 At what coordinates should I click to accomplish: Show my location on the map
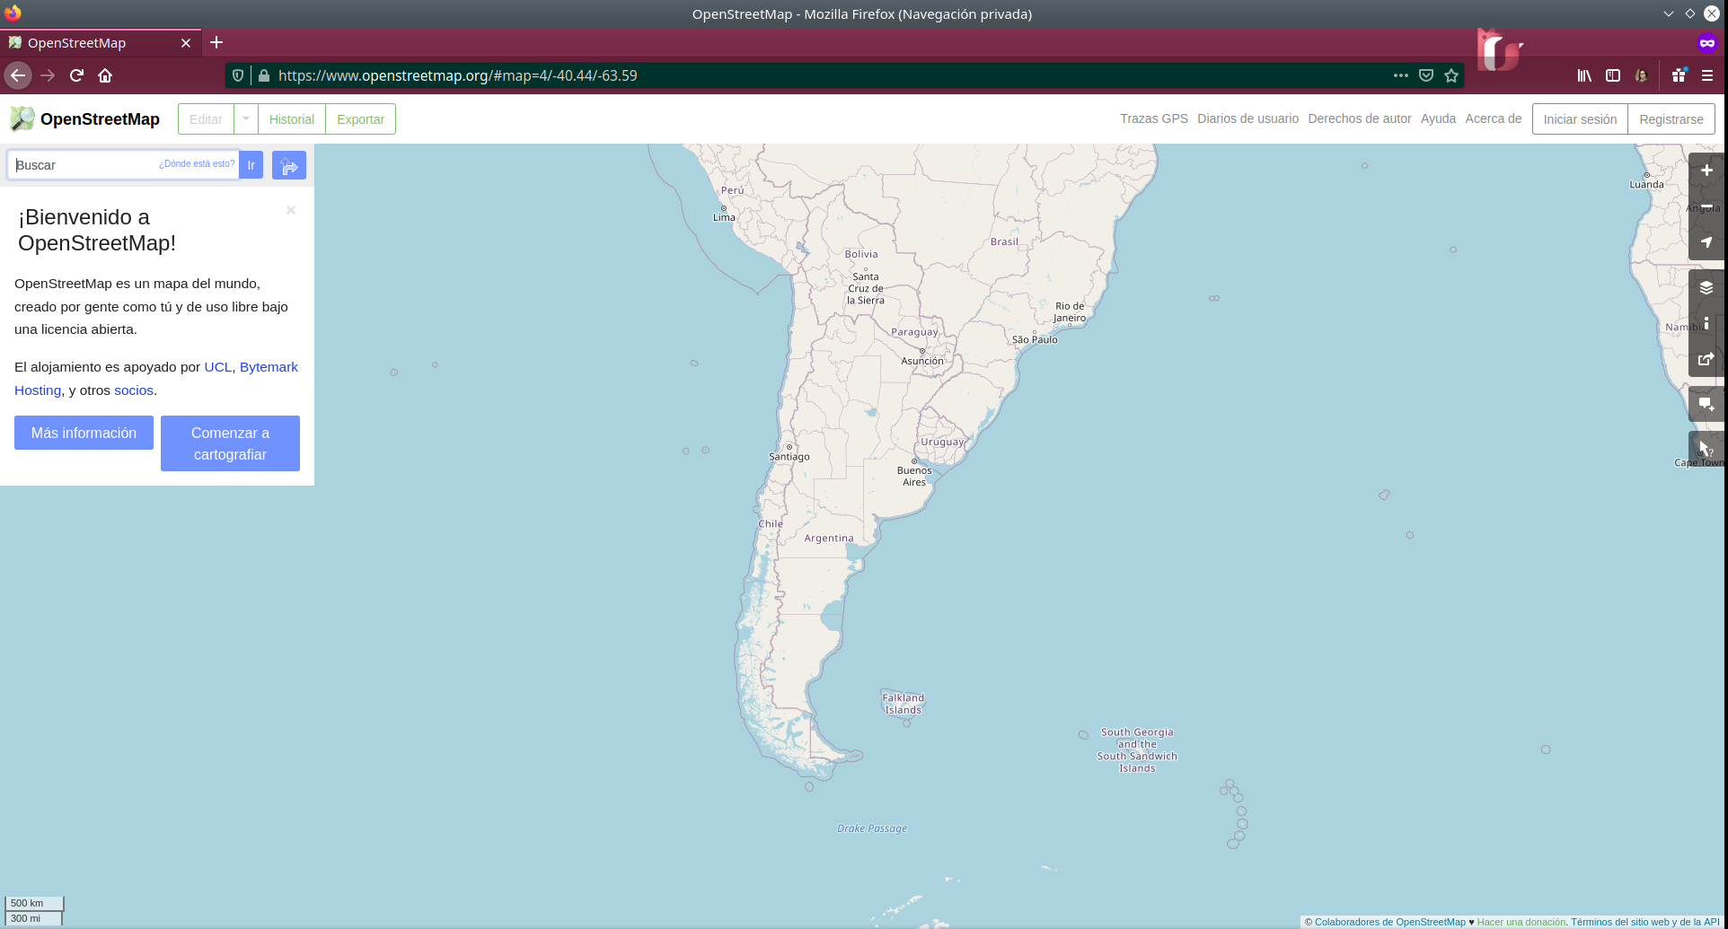(x=1706, y=242)
